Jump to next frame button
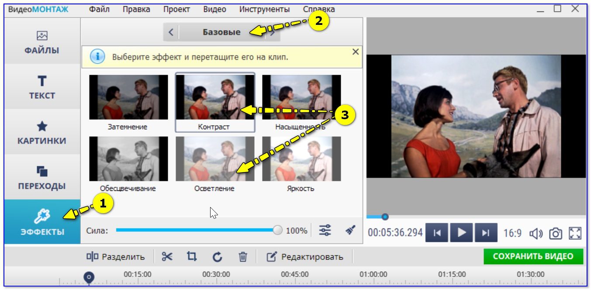The image size is (591, 290). click(486, 233)
